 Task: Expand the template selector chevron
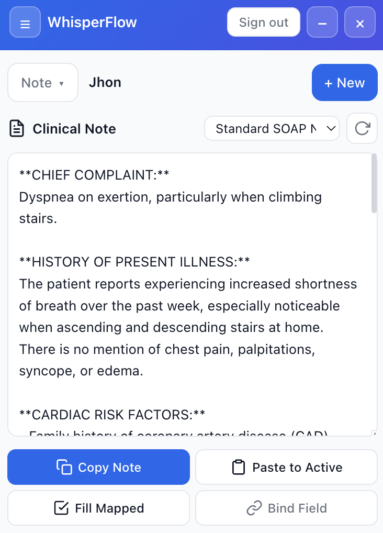tap(330, 128)
